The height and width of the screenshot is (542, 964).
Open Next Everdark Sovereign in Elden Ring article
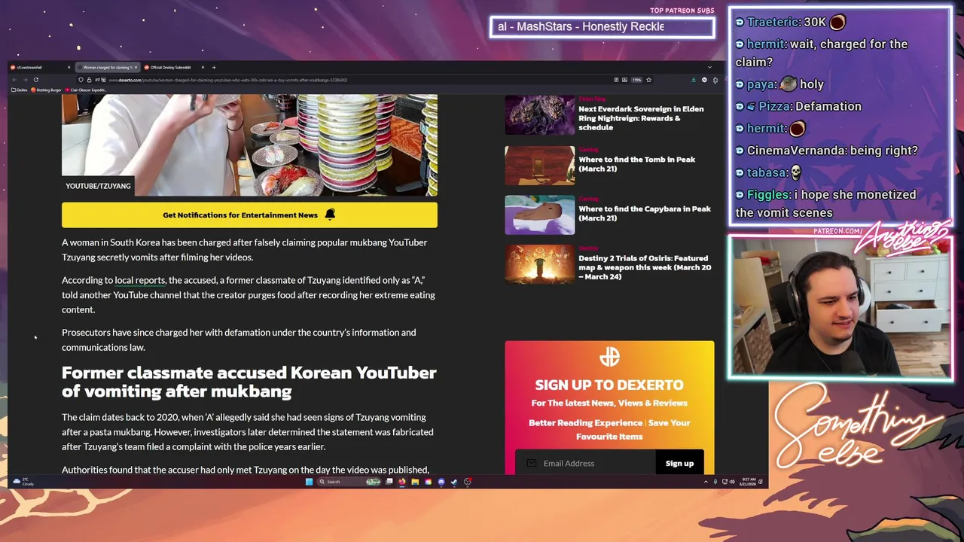click(641, 118)
